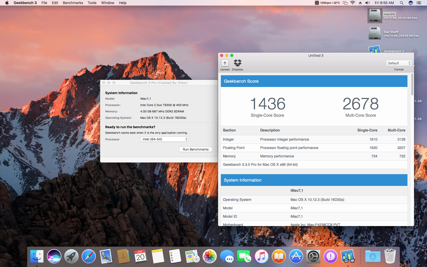Open Messages from the Dock
The width and height of the screenshot is (427, 267).
point(227,256)
